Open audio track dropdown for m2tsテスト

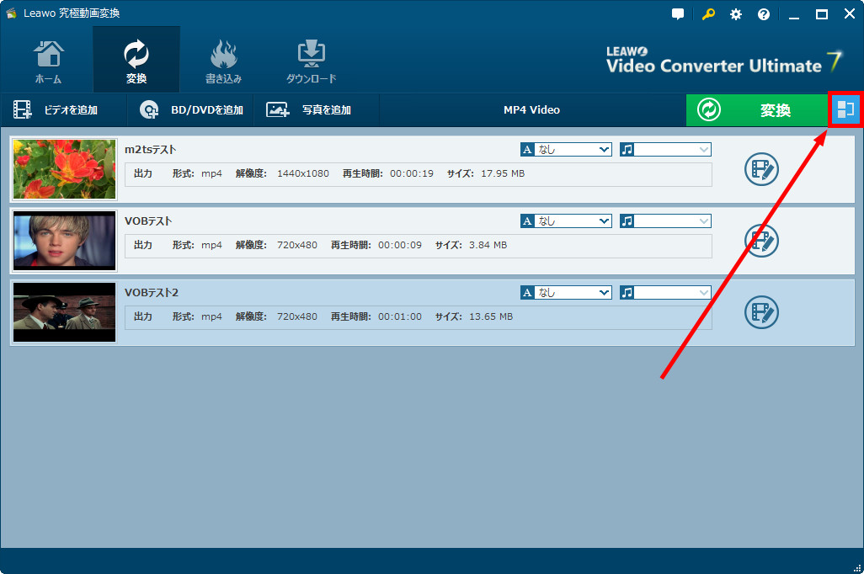pos(665,149)
